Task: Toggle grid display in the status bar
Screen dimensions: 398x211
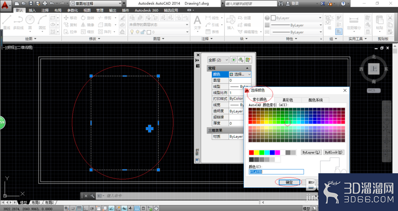Action: click(x=79, y=209)
